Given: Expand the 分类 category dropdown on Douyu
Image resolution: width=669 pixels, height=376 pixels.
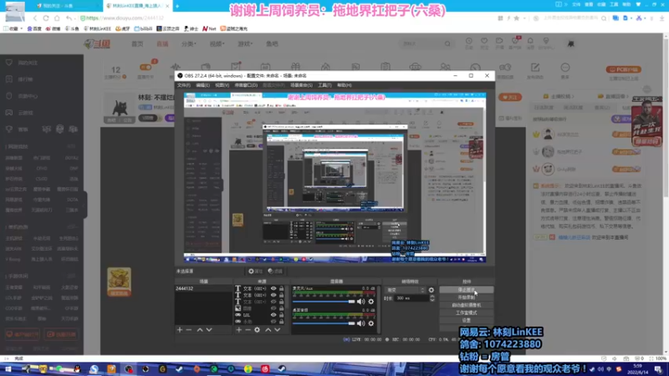Looking at the screenshot, I should coord(189,43).
